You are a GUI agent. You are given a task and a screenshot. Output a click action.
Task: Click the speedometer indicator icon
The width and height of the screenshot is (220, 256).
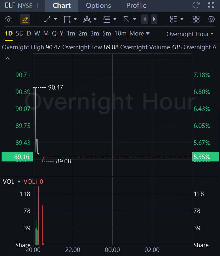(x=8, y=19)
